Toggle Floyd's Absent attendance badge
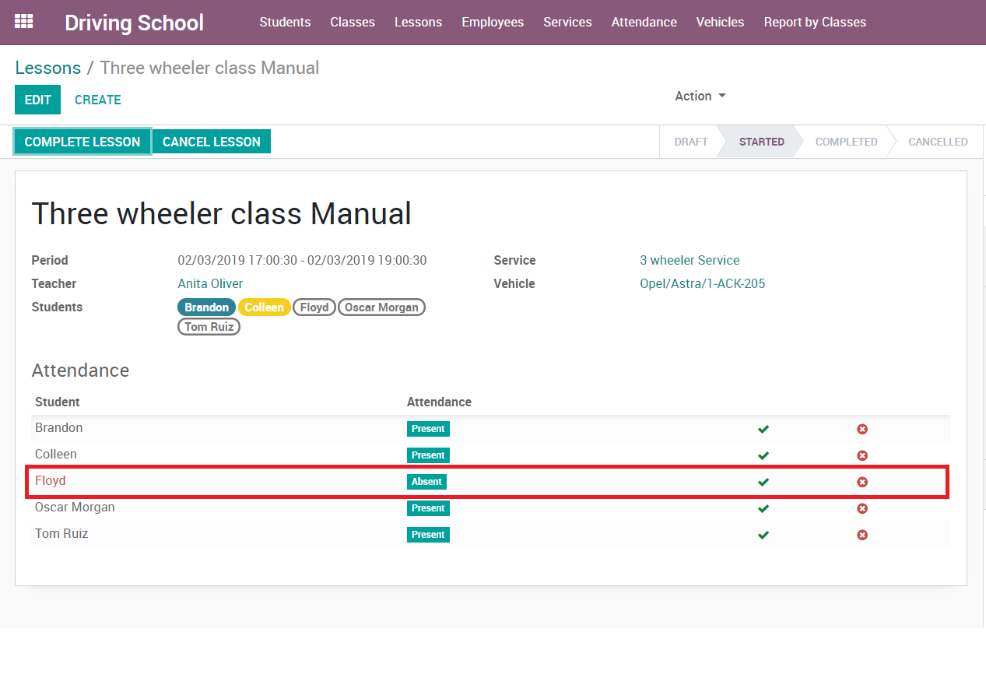 click(426, 482)
